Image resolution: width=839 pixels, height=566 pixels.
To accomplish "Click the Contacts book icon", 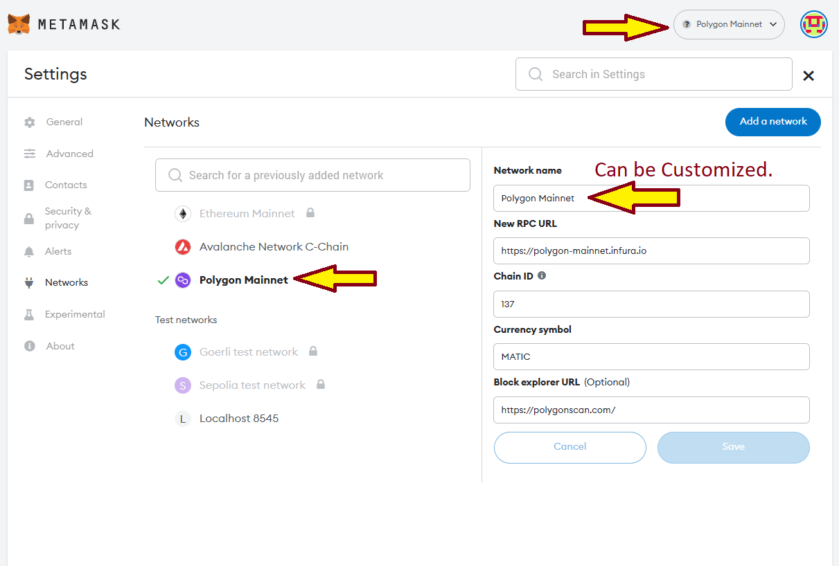I will (29, 185).
